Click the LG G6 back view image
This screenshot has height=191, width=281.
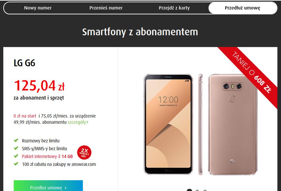233,124
